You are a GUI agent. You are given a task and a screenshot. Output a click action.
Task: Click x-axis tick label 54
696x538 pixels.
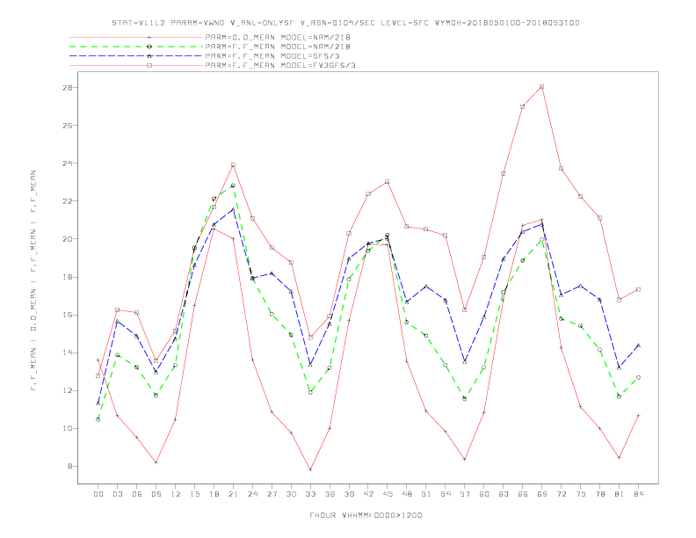point(446,494)
